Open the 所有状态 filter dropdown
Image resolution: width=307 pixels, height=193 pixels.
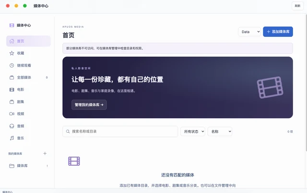click(x=193, y=131)
